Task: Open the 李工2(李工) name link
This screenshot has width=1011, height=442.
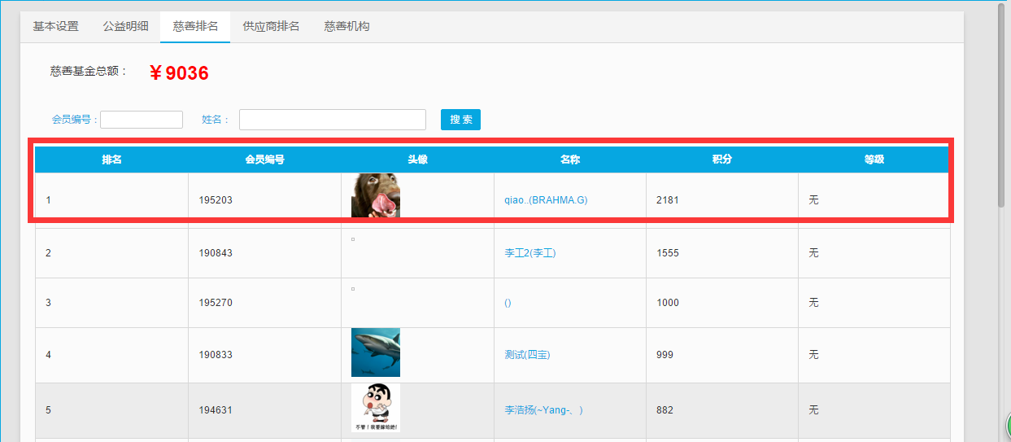Action: (x=530, y=253)
